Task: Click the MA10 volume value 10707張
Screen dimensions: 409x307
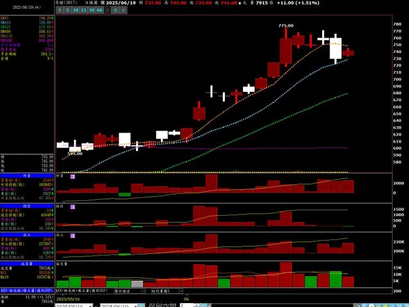Action: (x=44, y=277)
